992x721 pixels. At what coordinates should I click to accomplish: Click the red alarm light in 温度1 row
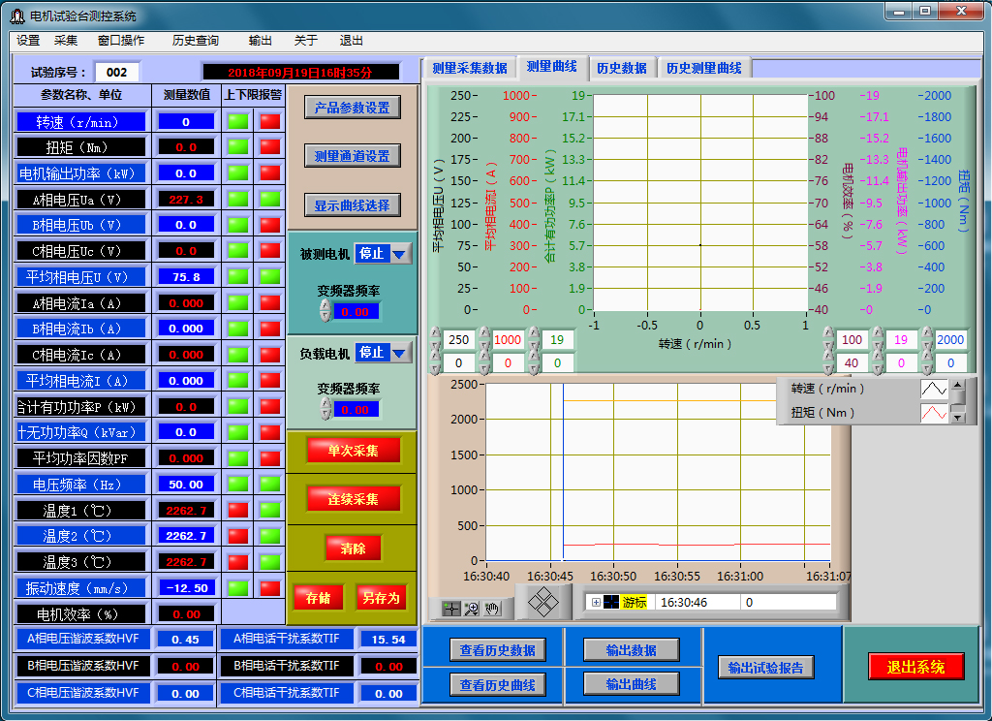tap(238, 510)
